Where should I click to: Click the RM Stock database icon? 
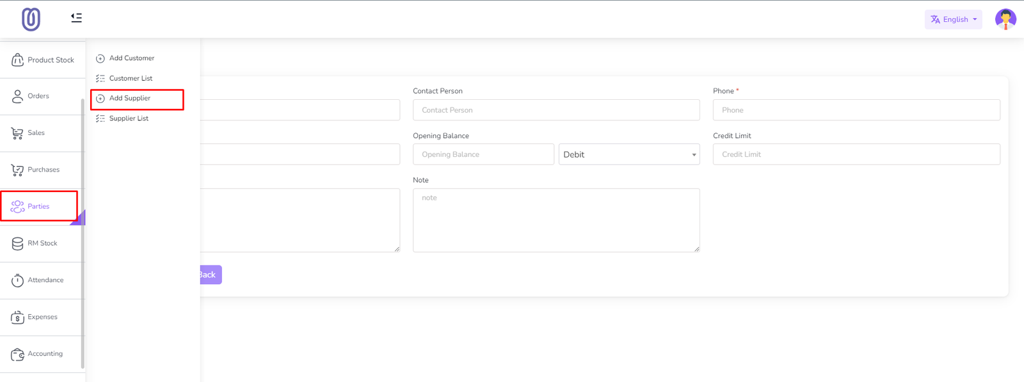click(x=17, y=244)
